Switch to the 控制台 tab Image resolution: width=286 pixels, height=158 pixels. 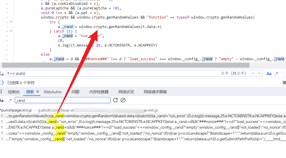(x=14, y=92)
